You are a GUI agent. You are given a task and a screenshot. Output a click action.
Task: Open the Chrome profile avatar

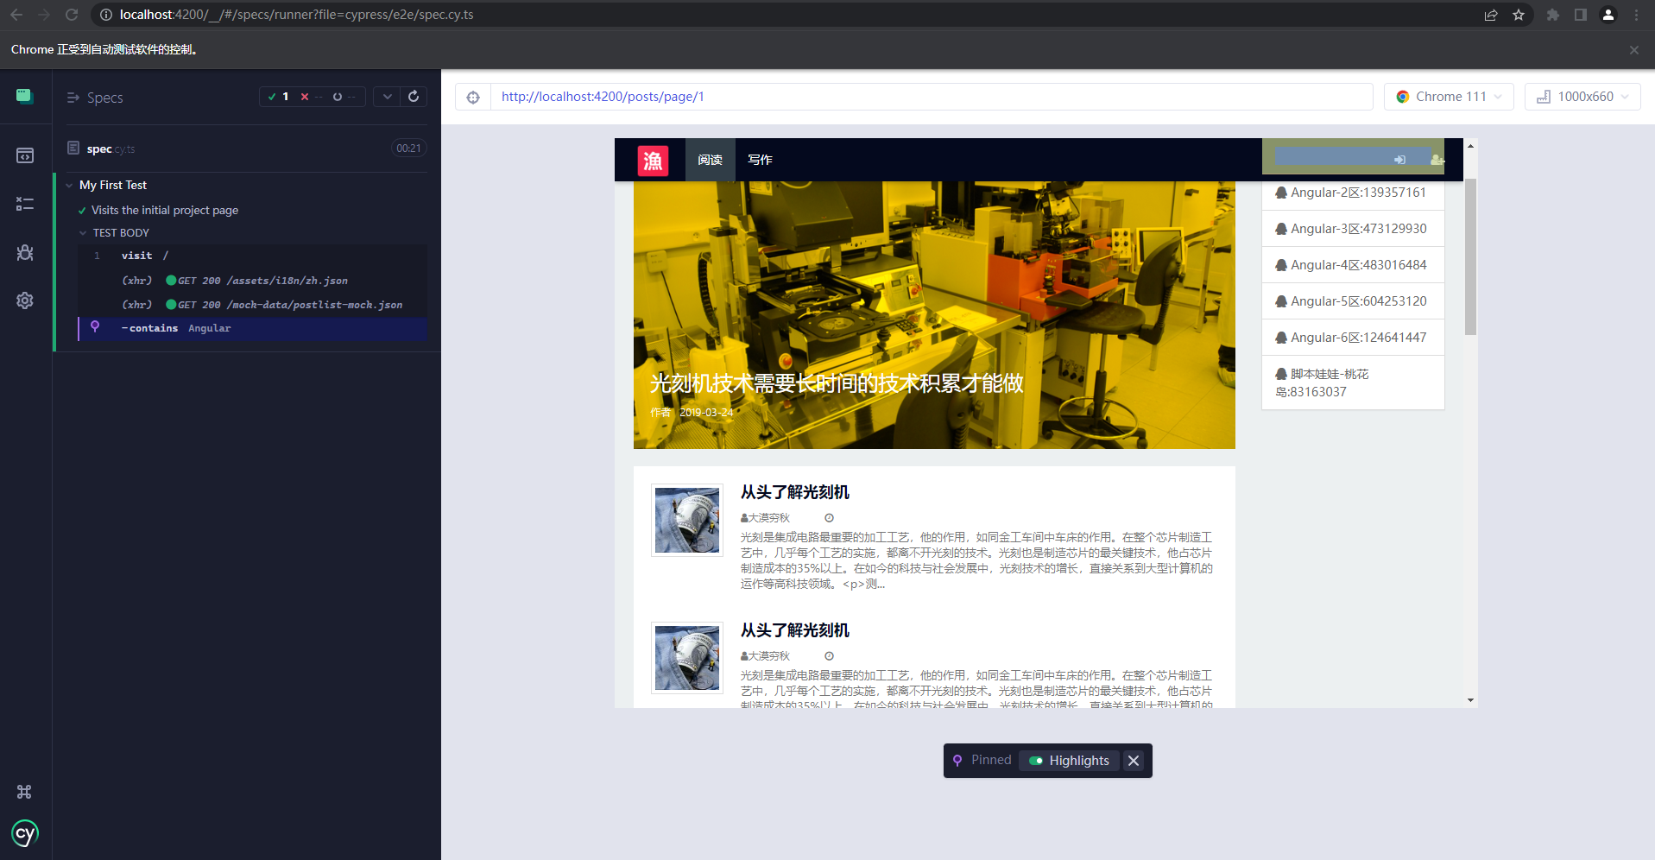[1608, 15]
